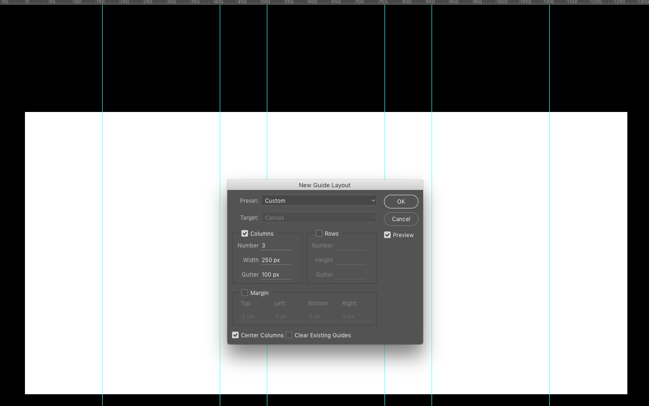This screenshot has width=649, height=406.
Task: Open the Preset dropdown showing Custom
Action: tap(319, 200)
